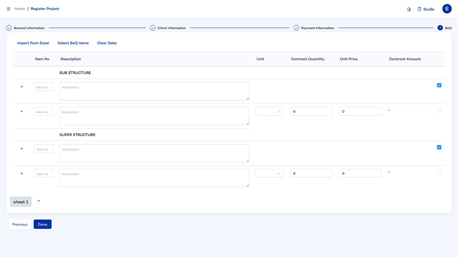This screenshot has width=458, height=257.
Task: Open Unit dropdown in SUB STRUCTURE item row
Action: coord(269,112)
